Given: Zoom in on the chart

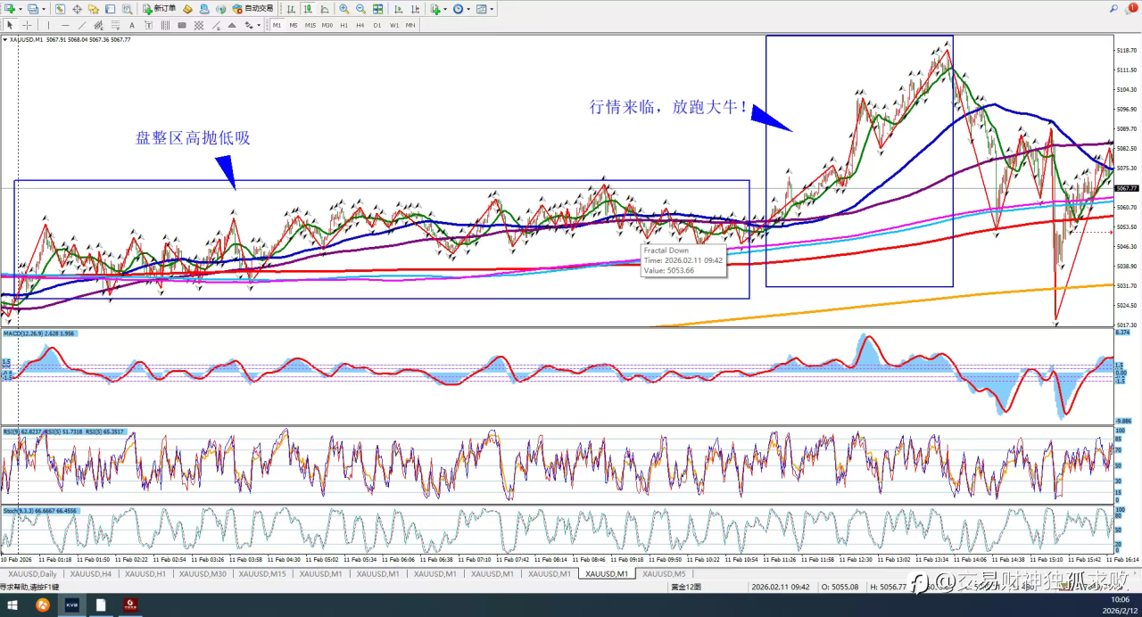Looking at the screenshot, I should pos(343,9).
